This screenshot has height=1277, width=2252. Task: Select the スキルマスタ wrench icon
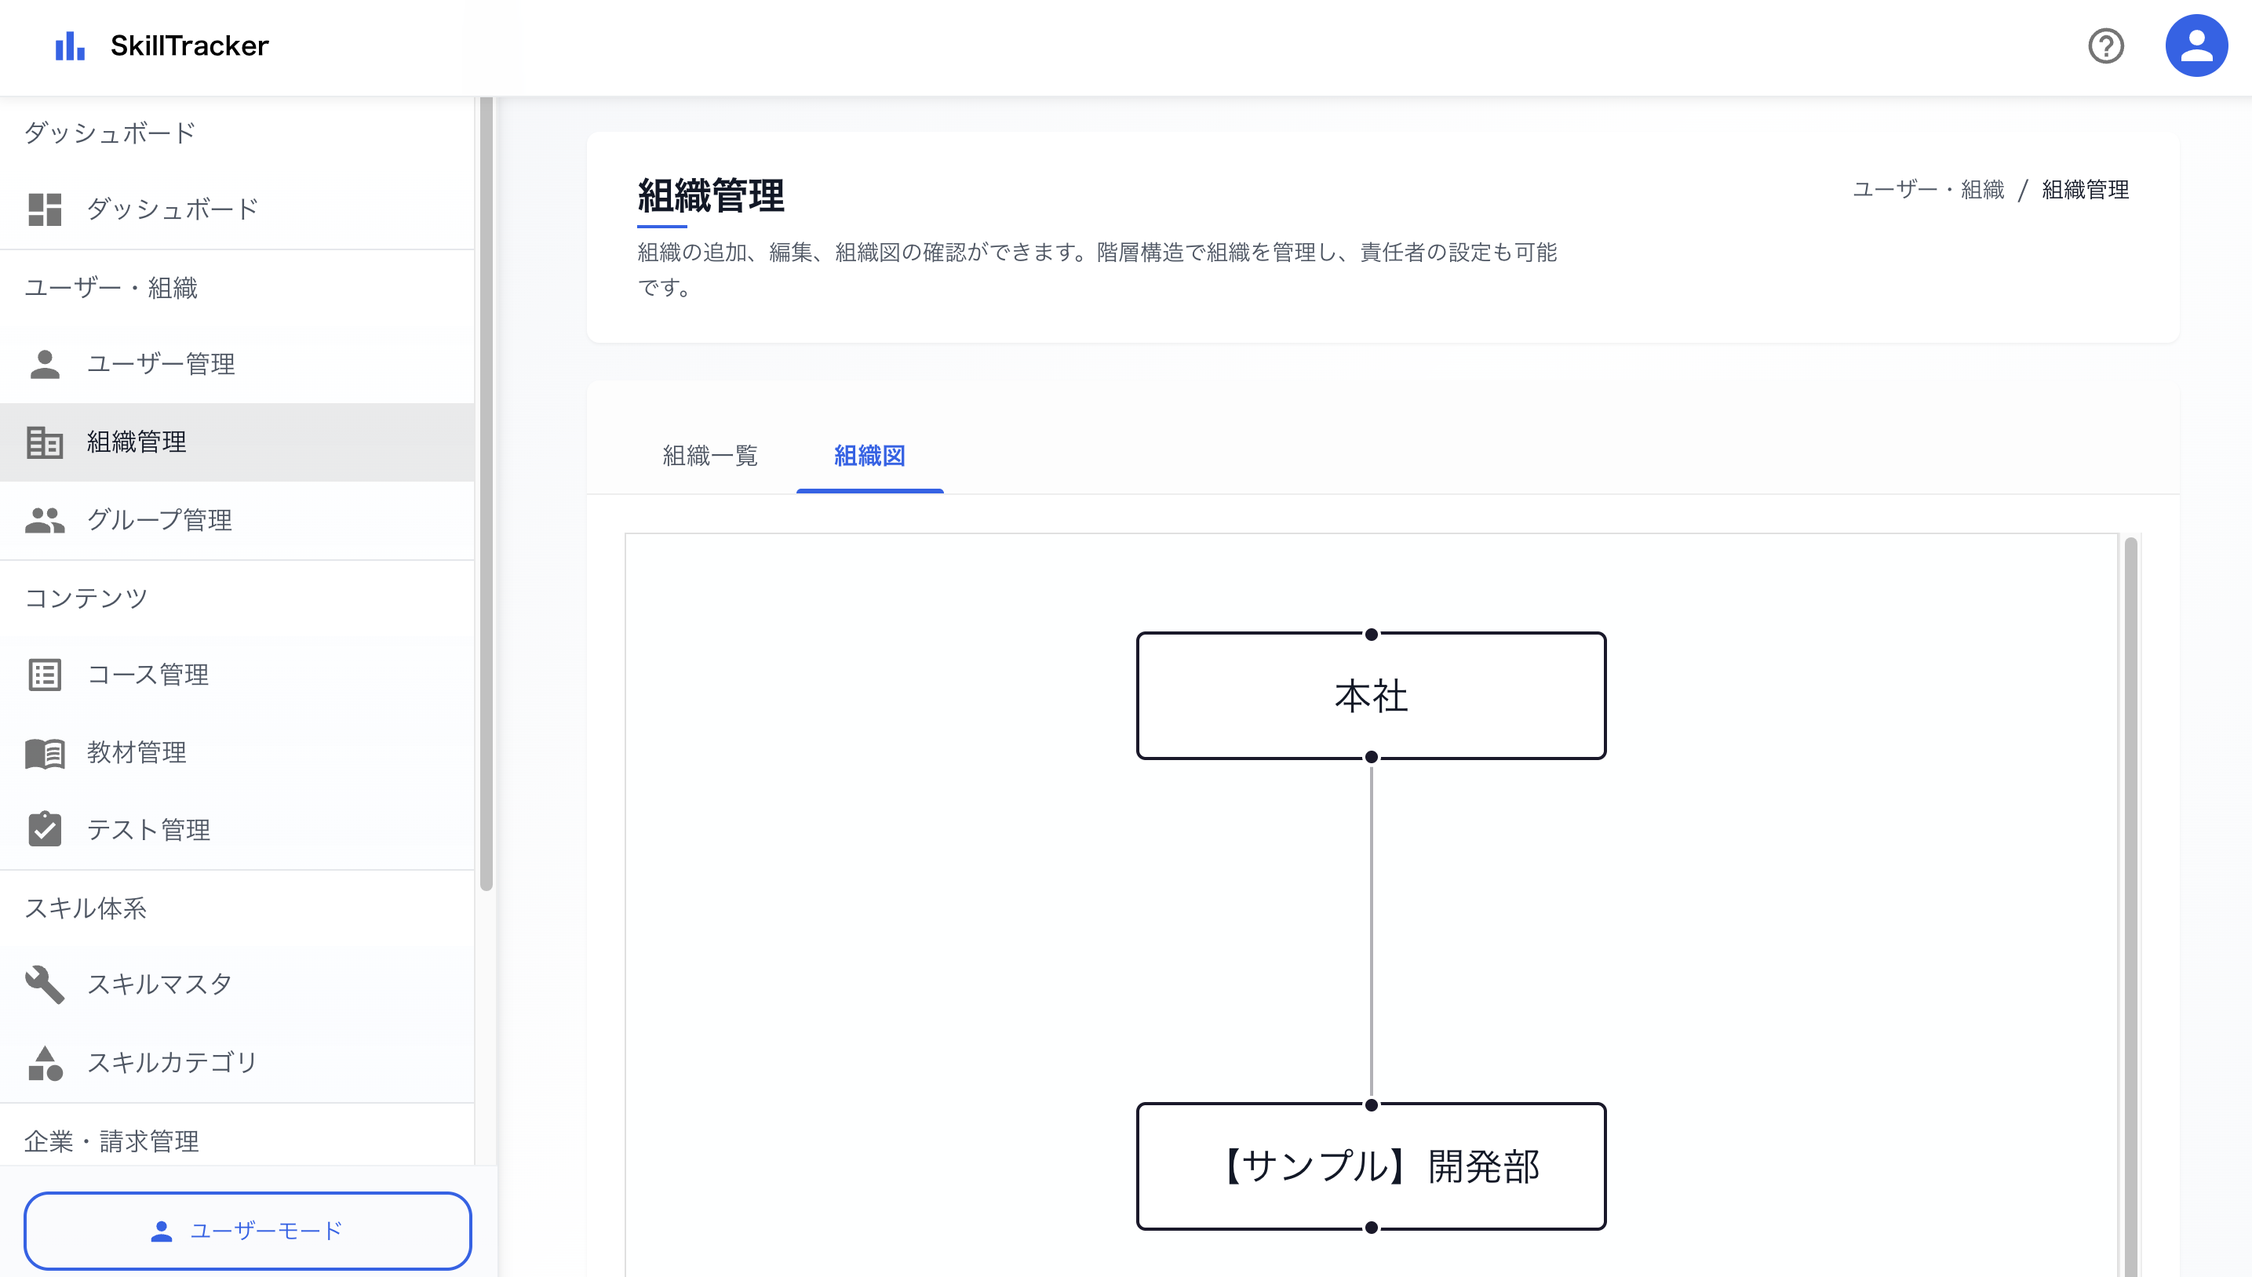pos(45,983)
